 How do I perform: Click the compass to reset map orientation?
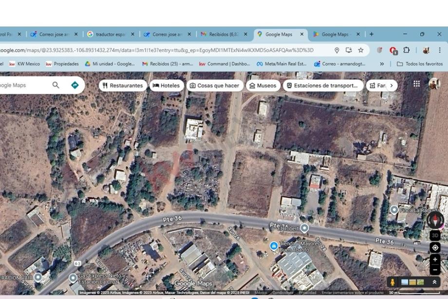[x=434, y=220]
